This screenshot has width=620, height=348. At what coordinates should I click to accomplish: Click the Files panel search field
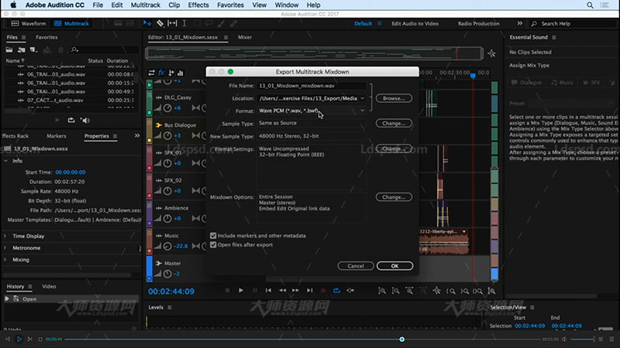click(104, 49)
